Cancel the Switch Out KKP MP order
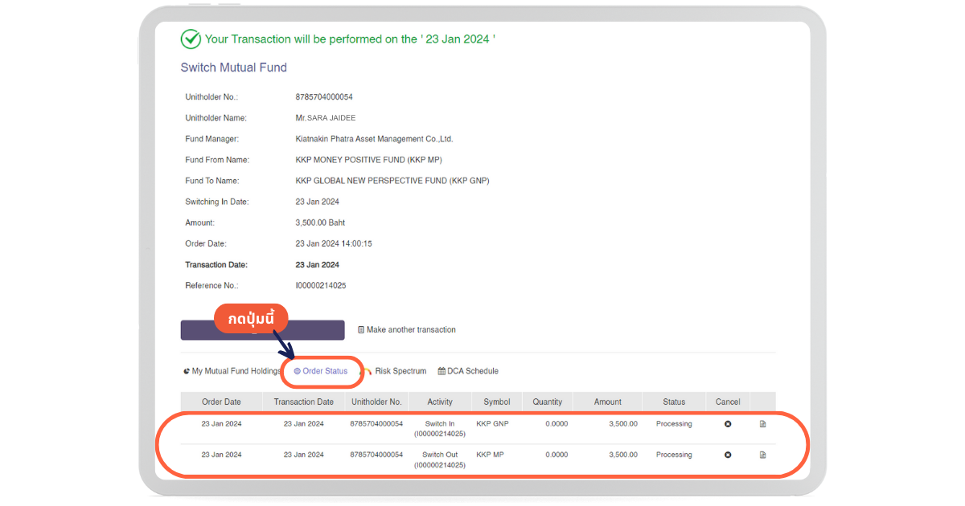Viewport: 965px width, 506px height. 728,455
